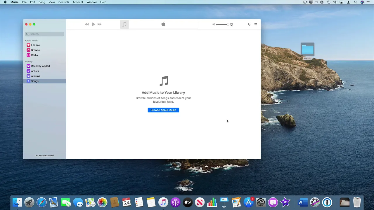Click the album artwork placeholder
Screen dimensions: 374x210
124,24
